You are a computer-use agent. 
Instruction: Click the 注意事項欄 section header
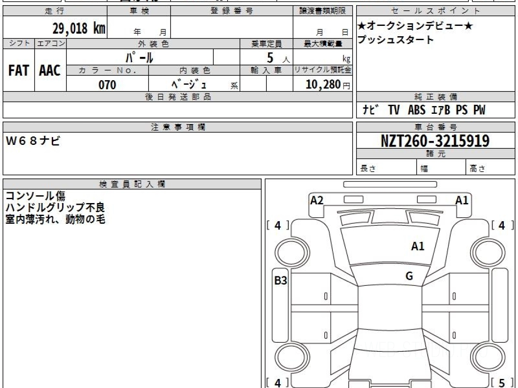[178, 127]
